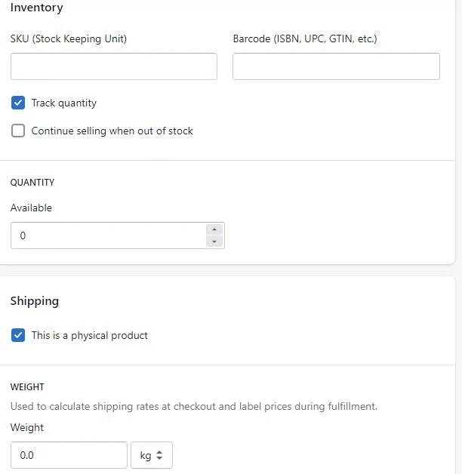Click the WEIGHT subsection heading
462x474 pixels.
click(27, 386)
